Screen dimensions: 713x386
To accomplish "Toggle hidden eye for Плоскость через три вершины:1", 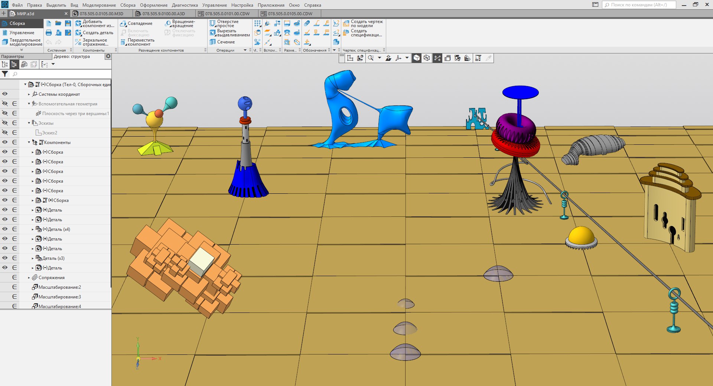I will 5,113.
